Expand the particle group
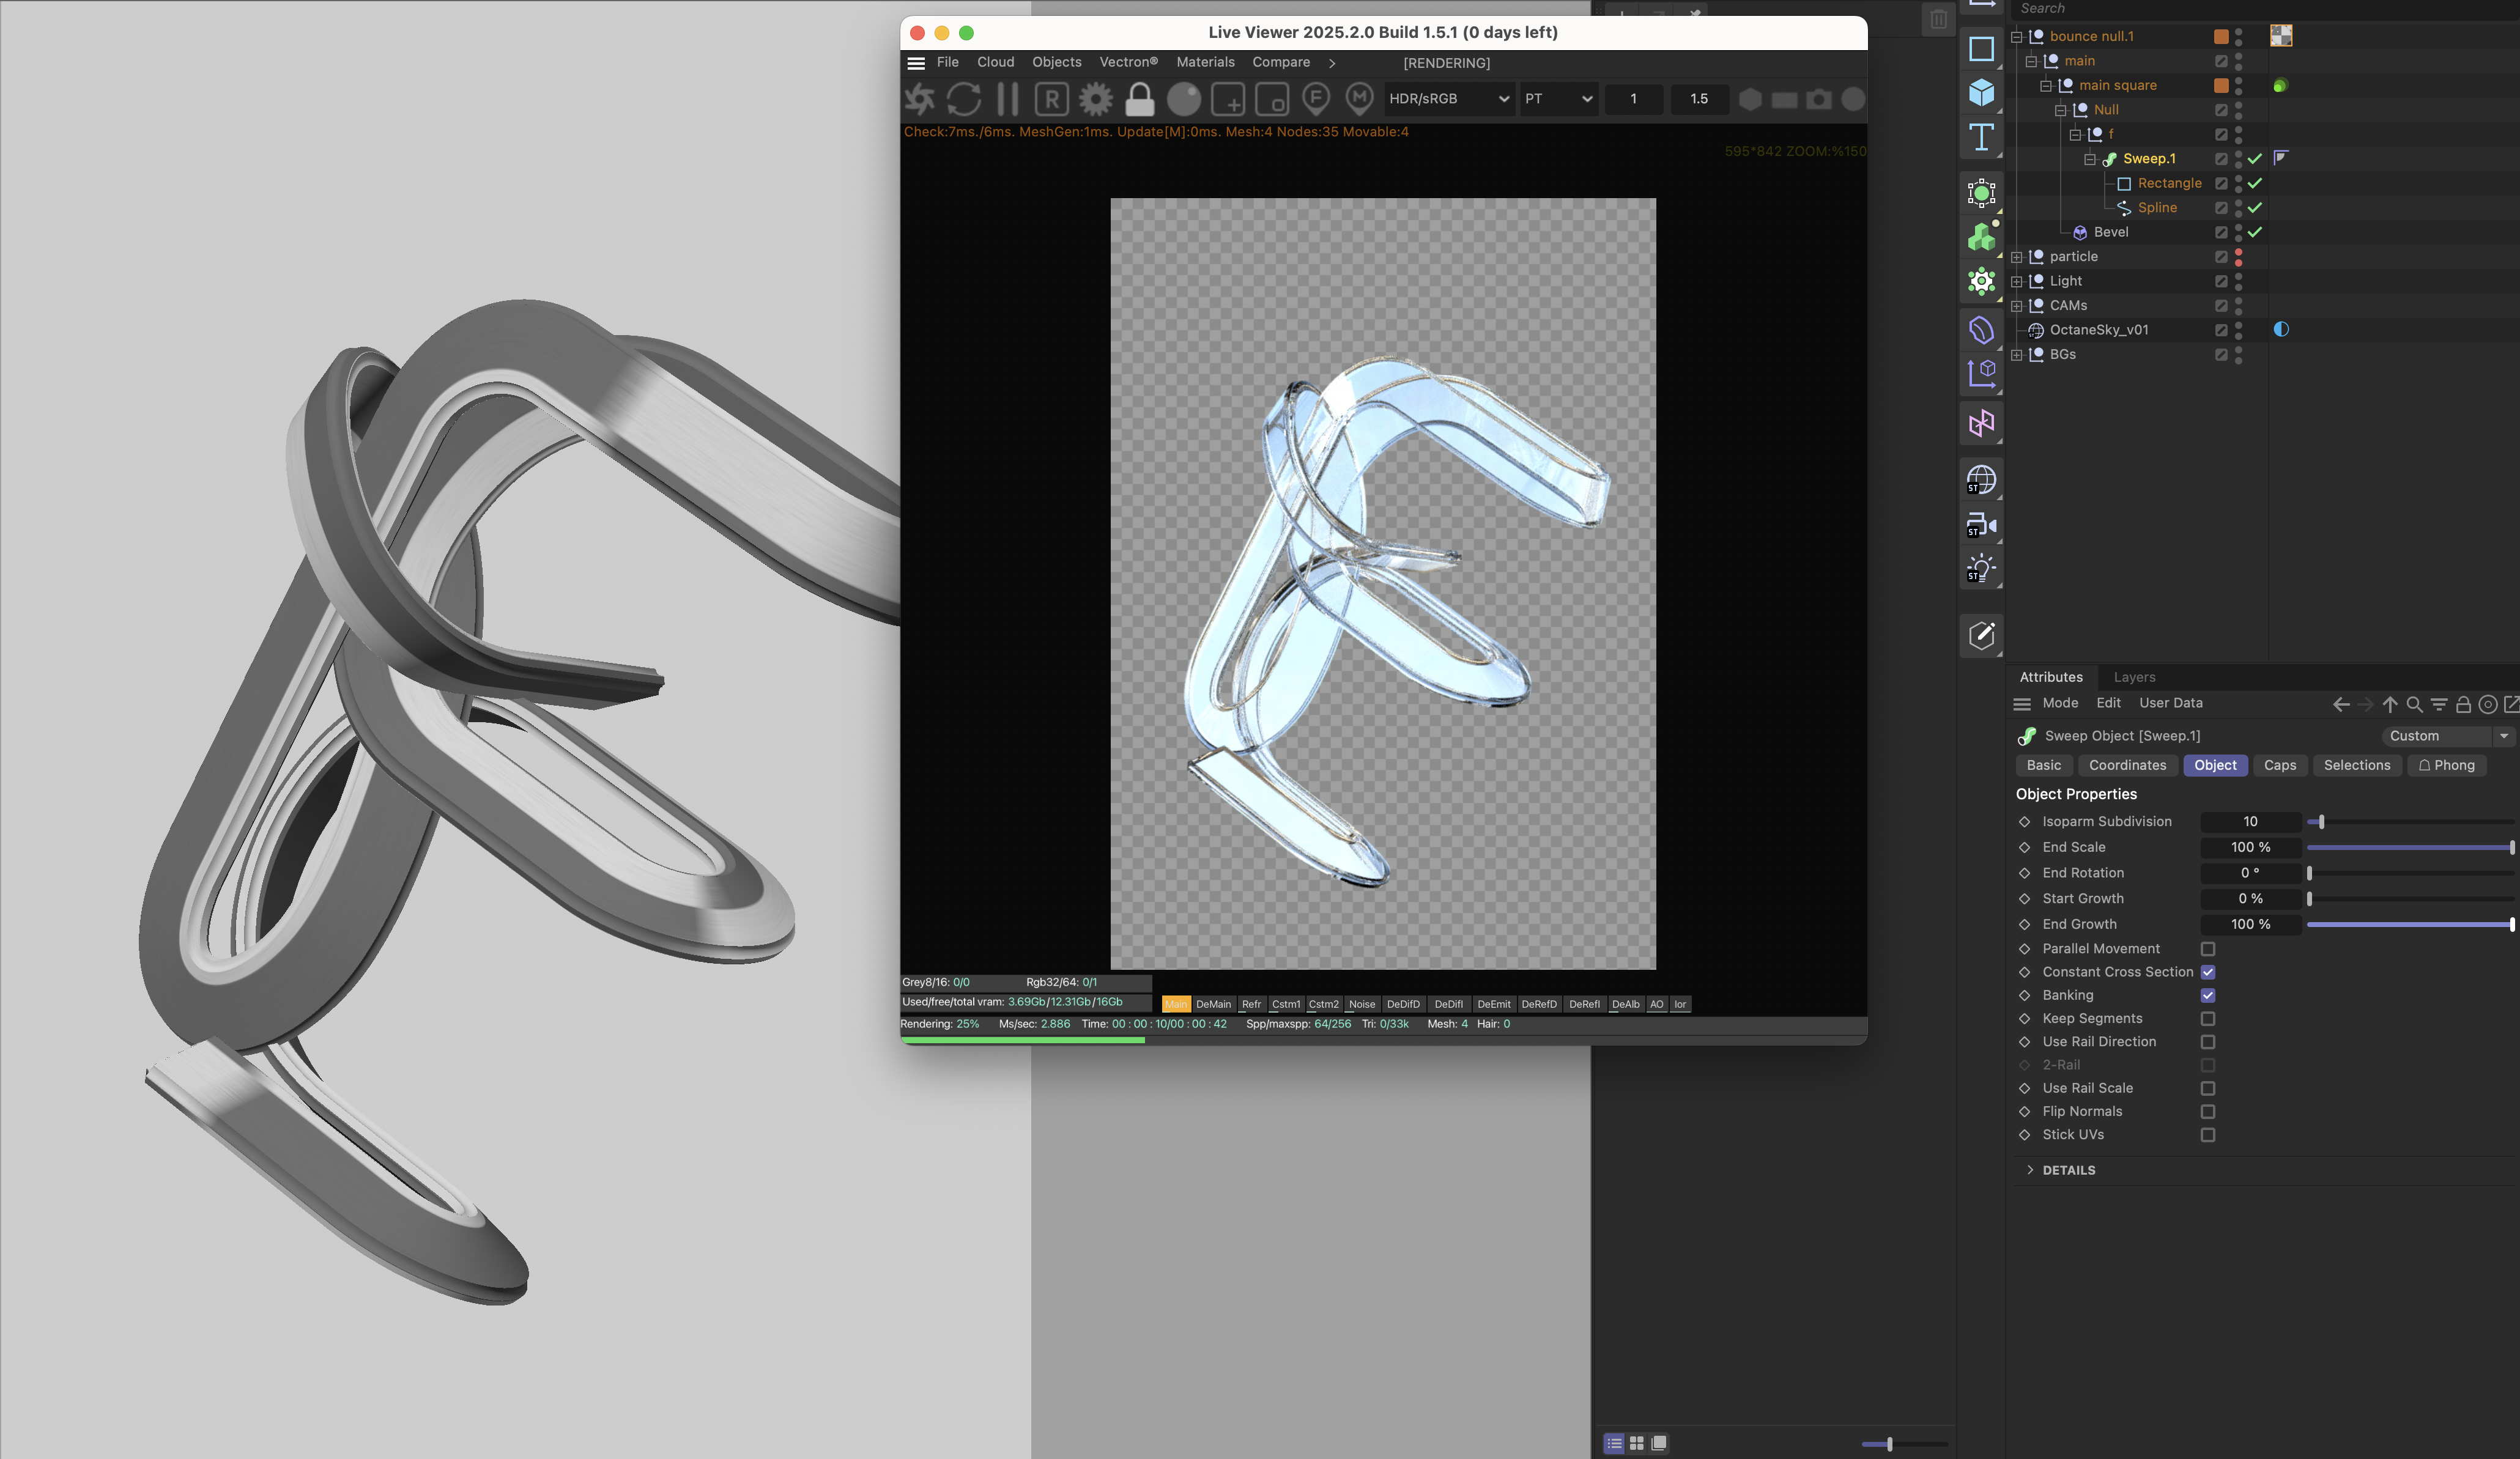The height and width of the screenshot is (1459, 2520). [2017, 257]
